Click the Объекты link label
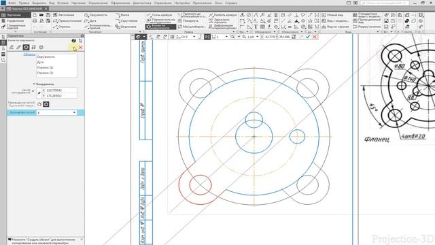The height and width of the screenshot is (245, 435). pyautogui.click(x=29, y=54)
